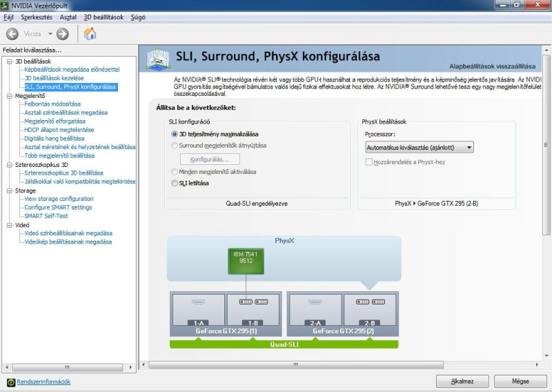The width and height of the screenshot is (552, 392).
Task: Open the Szerkesztés menu
Action: (37, 17)
